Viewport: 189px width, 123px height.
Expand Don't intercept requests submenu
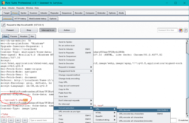pyautogui.click(x=73, y=100)
